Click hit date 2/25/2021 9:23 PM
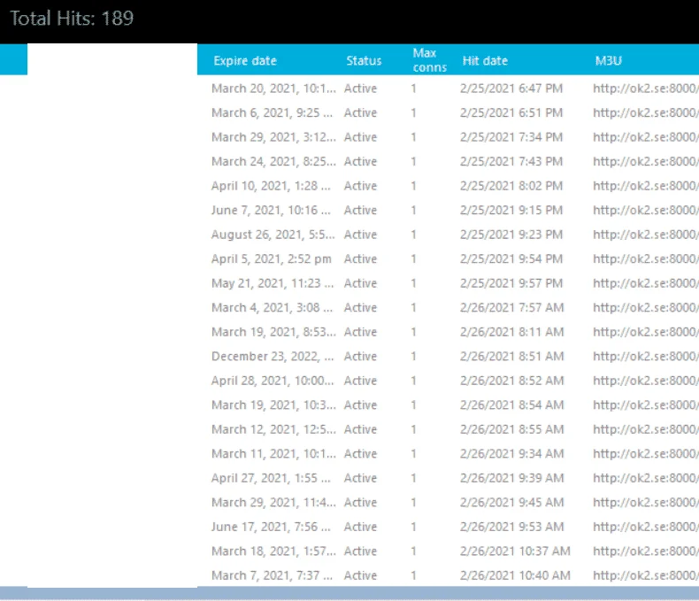The height and width of the screenshot is (601, 699). tap(511, 235)
